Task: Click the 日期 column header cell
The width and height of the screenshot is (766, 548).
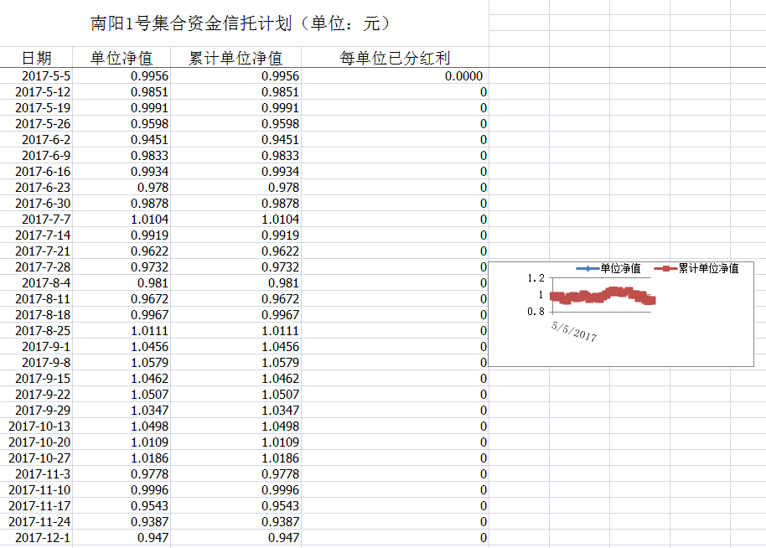Action: (x=36, y=58)
